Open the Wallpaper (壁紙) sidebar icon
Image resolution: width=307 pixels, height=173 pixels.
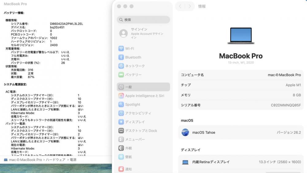(121, 157)
